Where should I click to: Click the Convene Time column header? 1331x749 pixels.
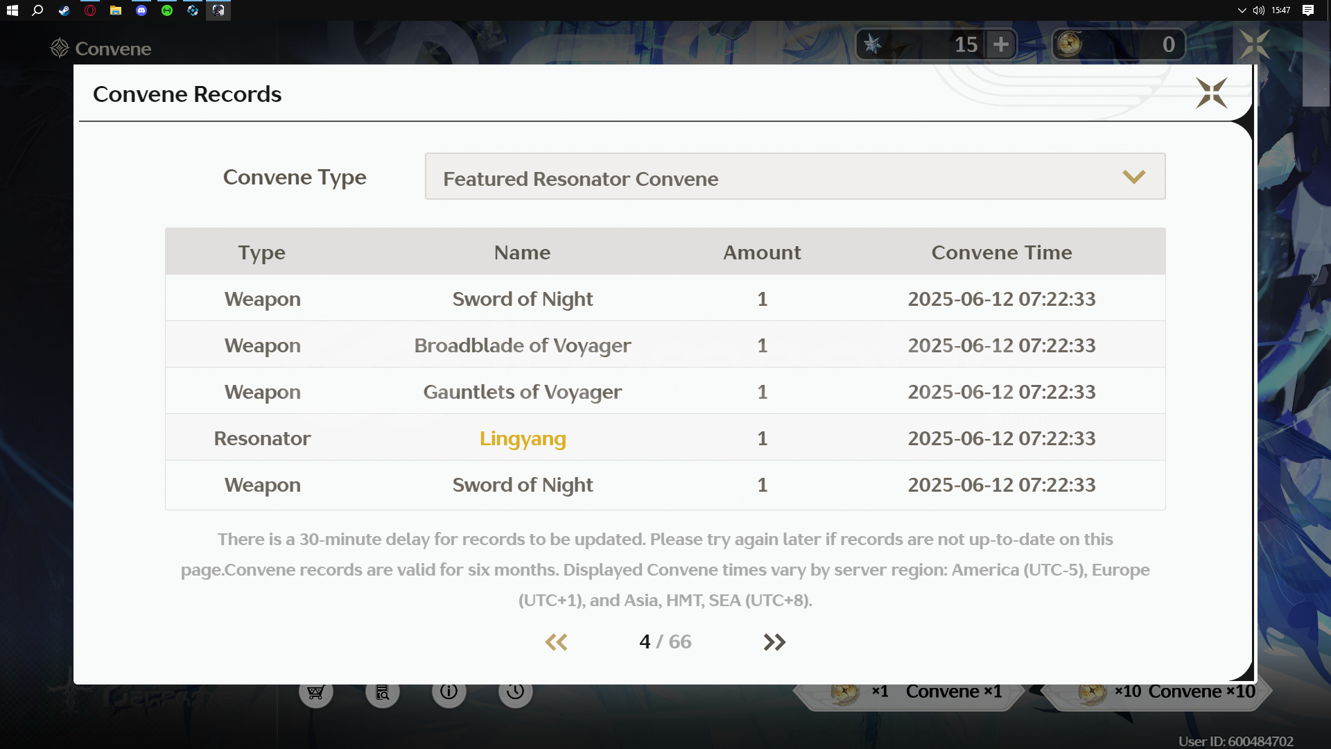[1002, 252]
